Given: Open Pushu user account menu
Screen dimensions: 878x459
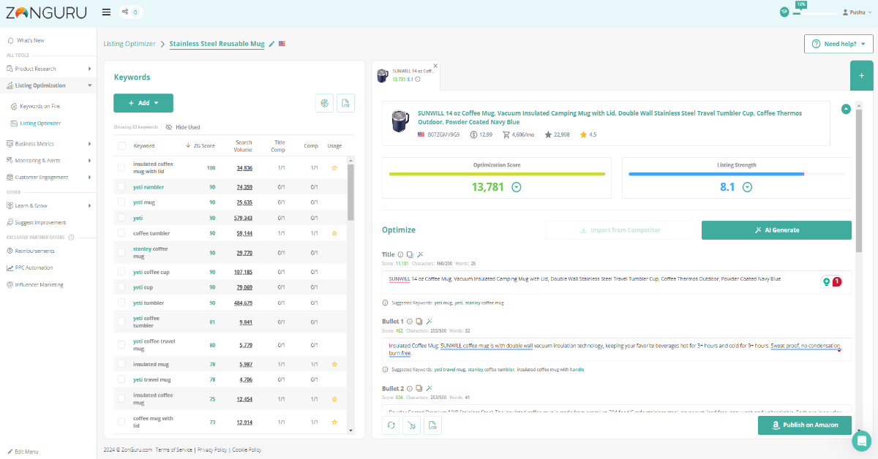Looking at the screenshot, I should click(858, 12).
